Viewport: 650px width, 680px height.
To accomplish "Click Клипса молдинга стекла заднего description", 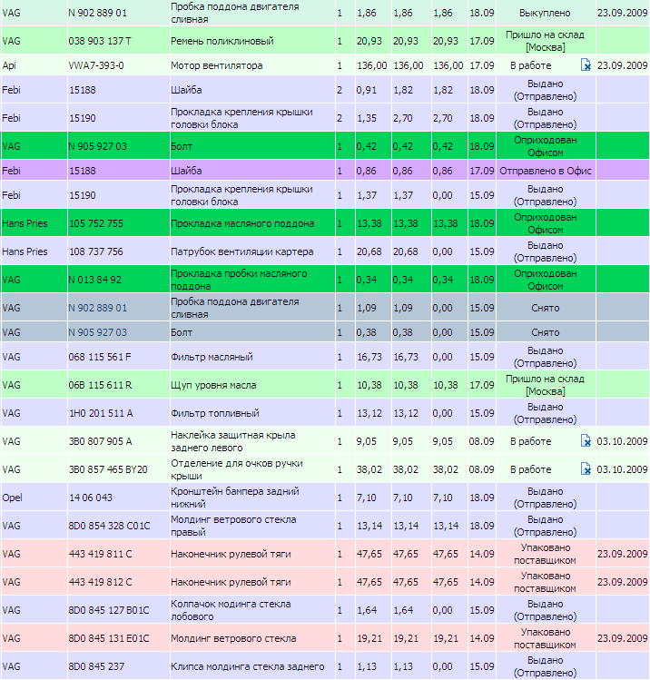I will (248, 666).
